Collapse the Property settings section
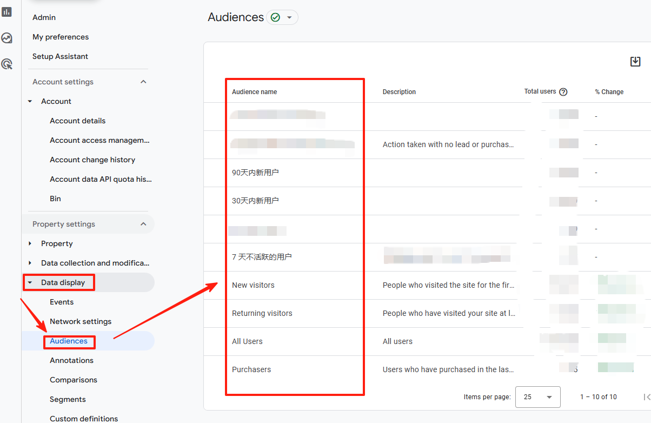This screenshot has height=423, width=651. (143, 224)
